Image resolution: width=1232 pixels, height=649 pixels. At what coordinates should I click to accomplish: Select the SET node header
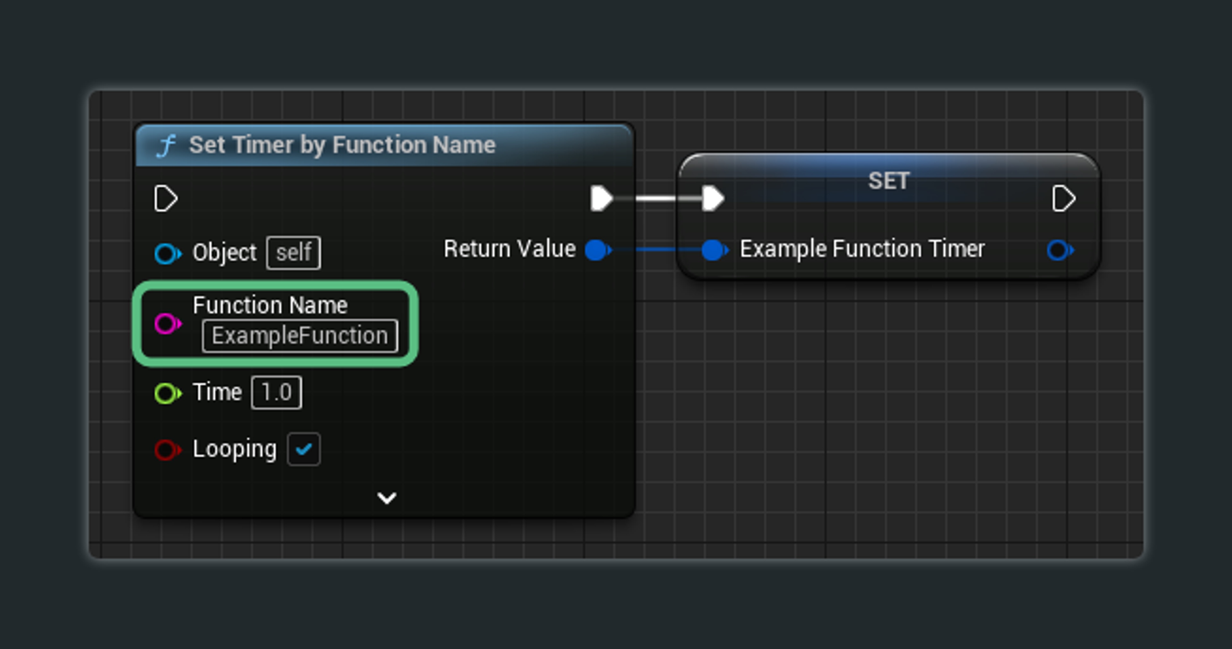coord(888,181)
